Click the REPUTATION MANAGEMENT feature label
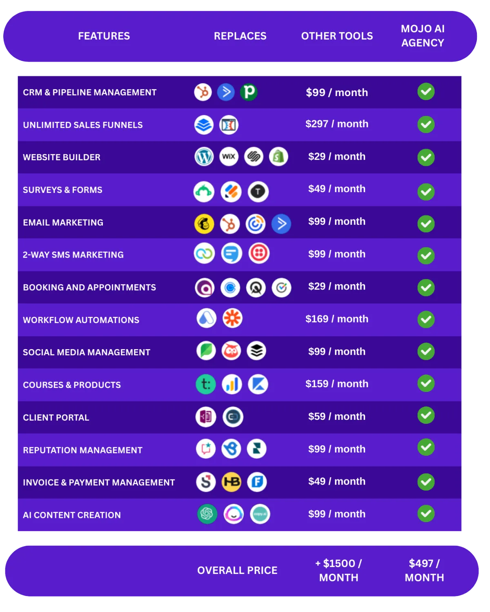490x612 pixels. tap(83, 450)
